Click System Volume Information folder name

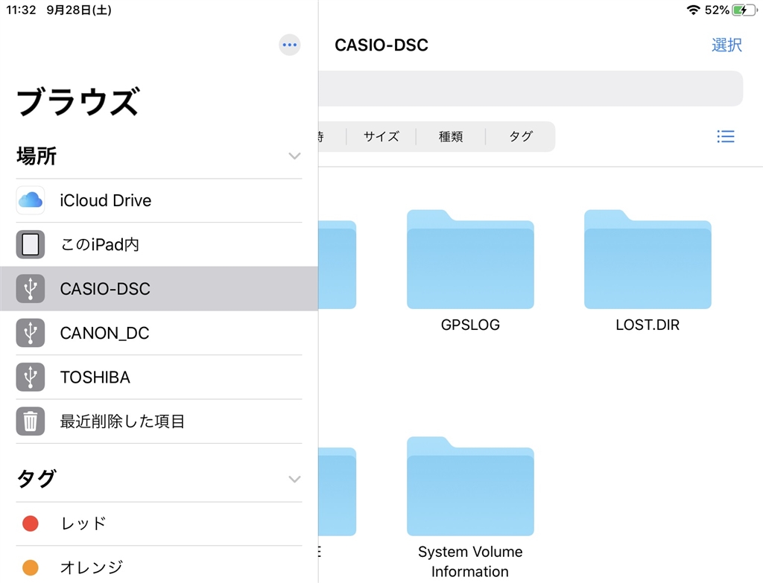coord(470,561)
